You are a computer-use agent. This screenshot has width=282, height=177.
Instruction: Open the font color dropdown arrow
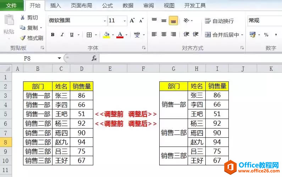[126, 35]
